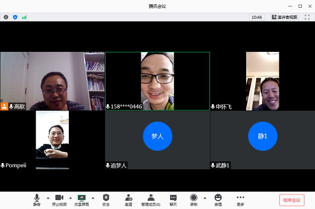Click the blue security shield icon
Image resolution: width=315 pixels, height=209 pixels.
coord(15,17)
